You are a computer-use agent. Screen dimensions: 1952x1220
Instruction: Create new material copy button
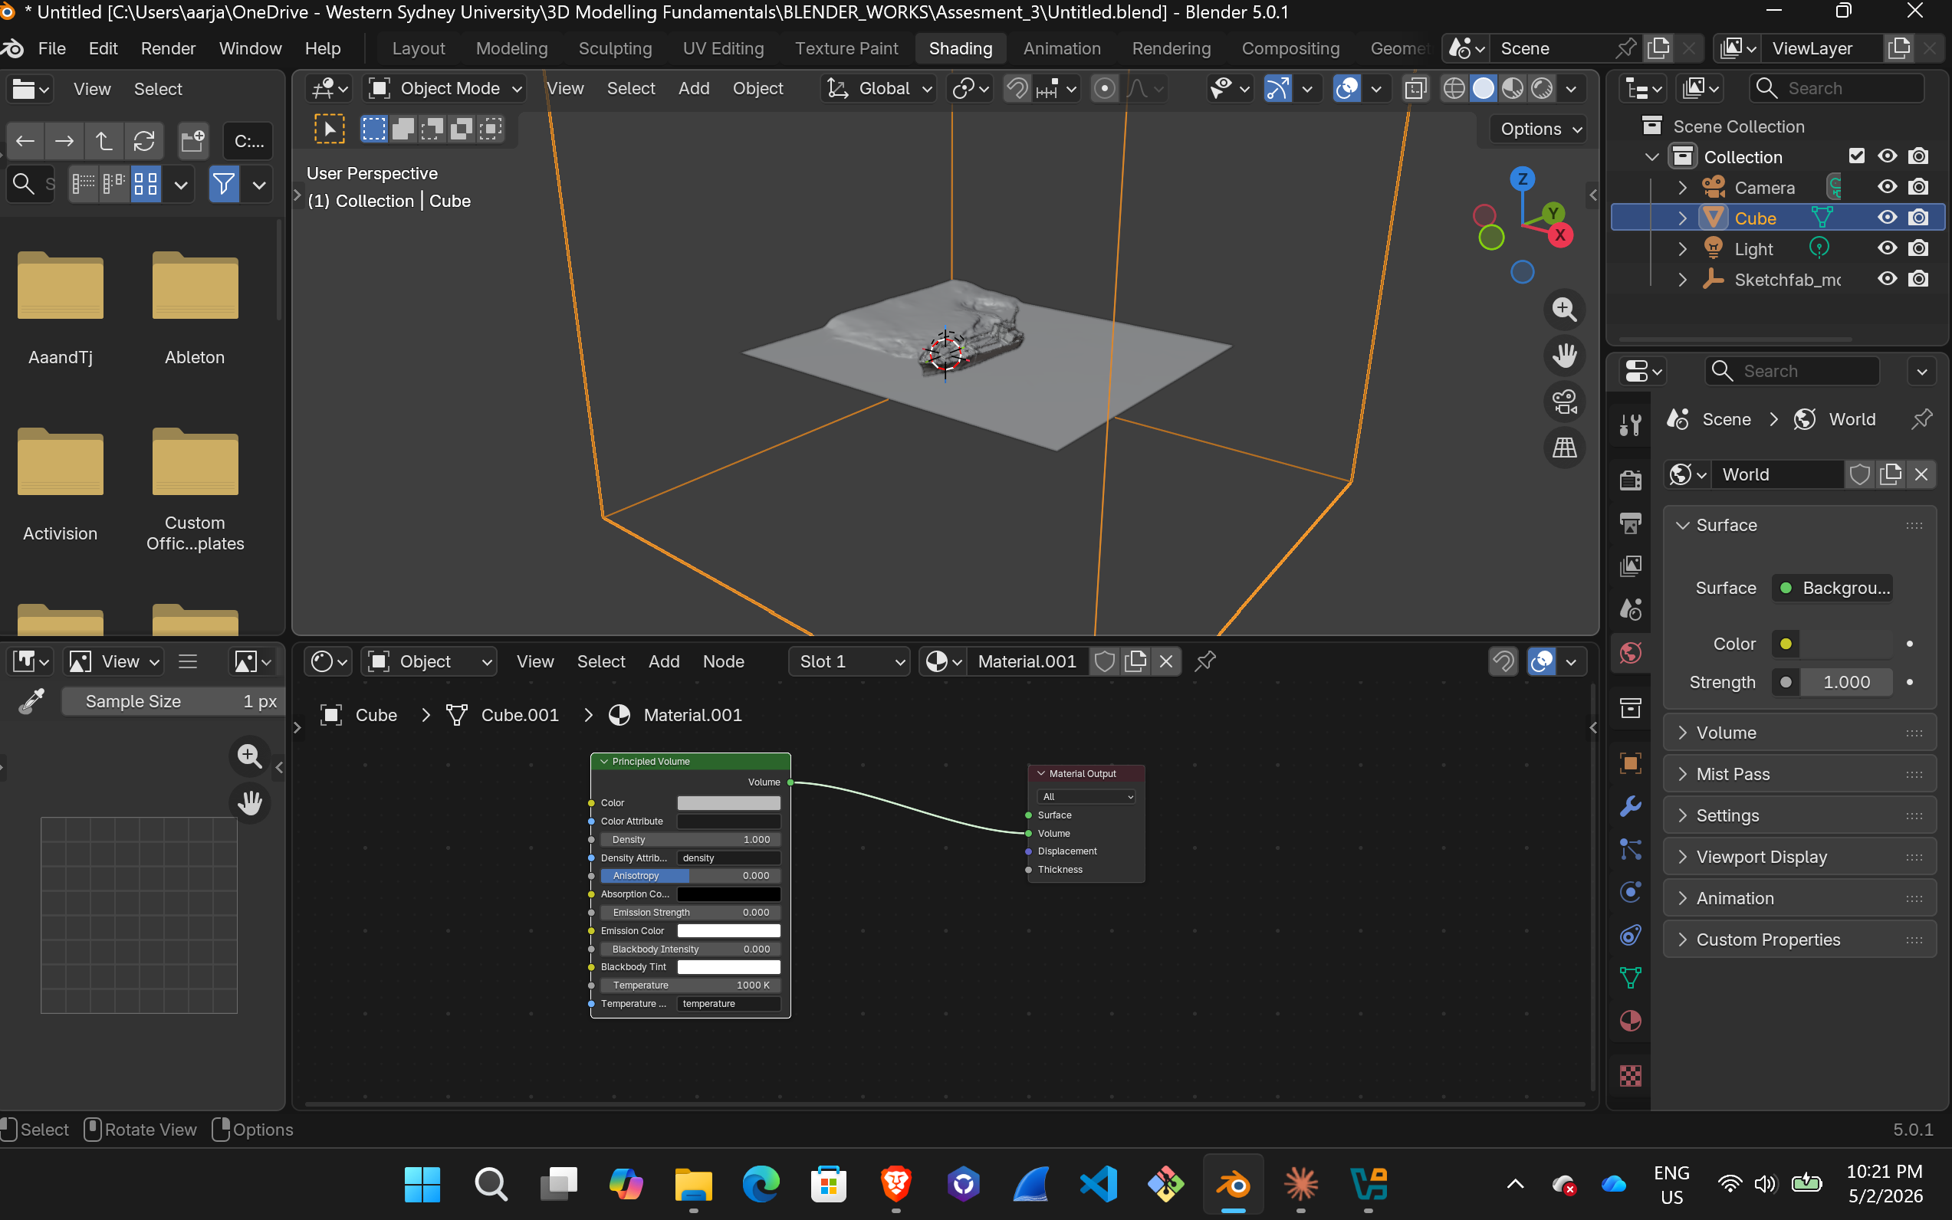[x=1135, y=661]
